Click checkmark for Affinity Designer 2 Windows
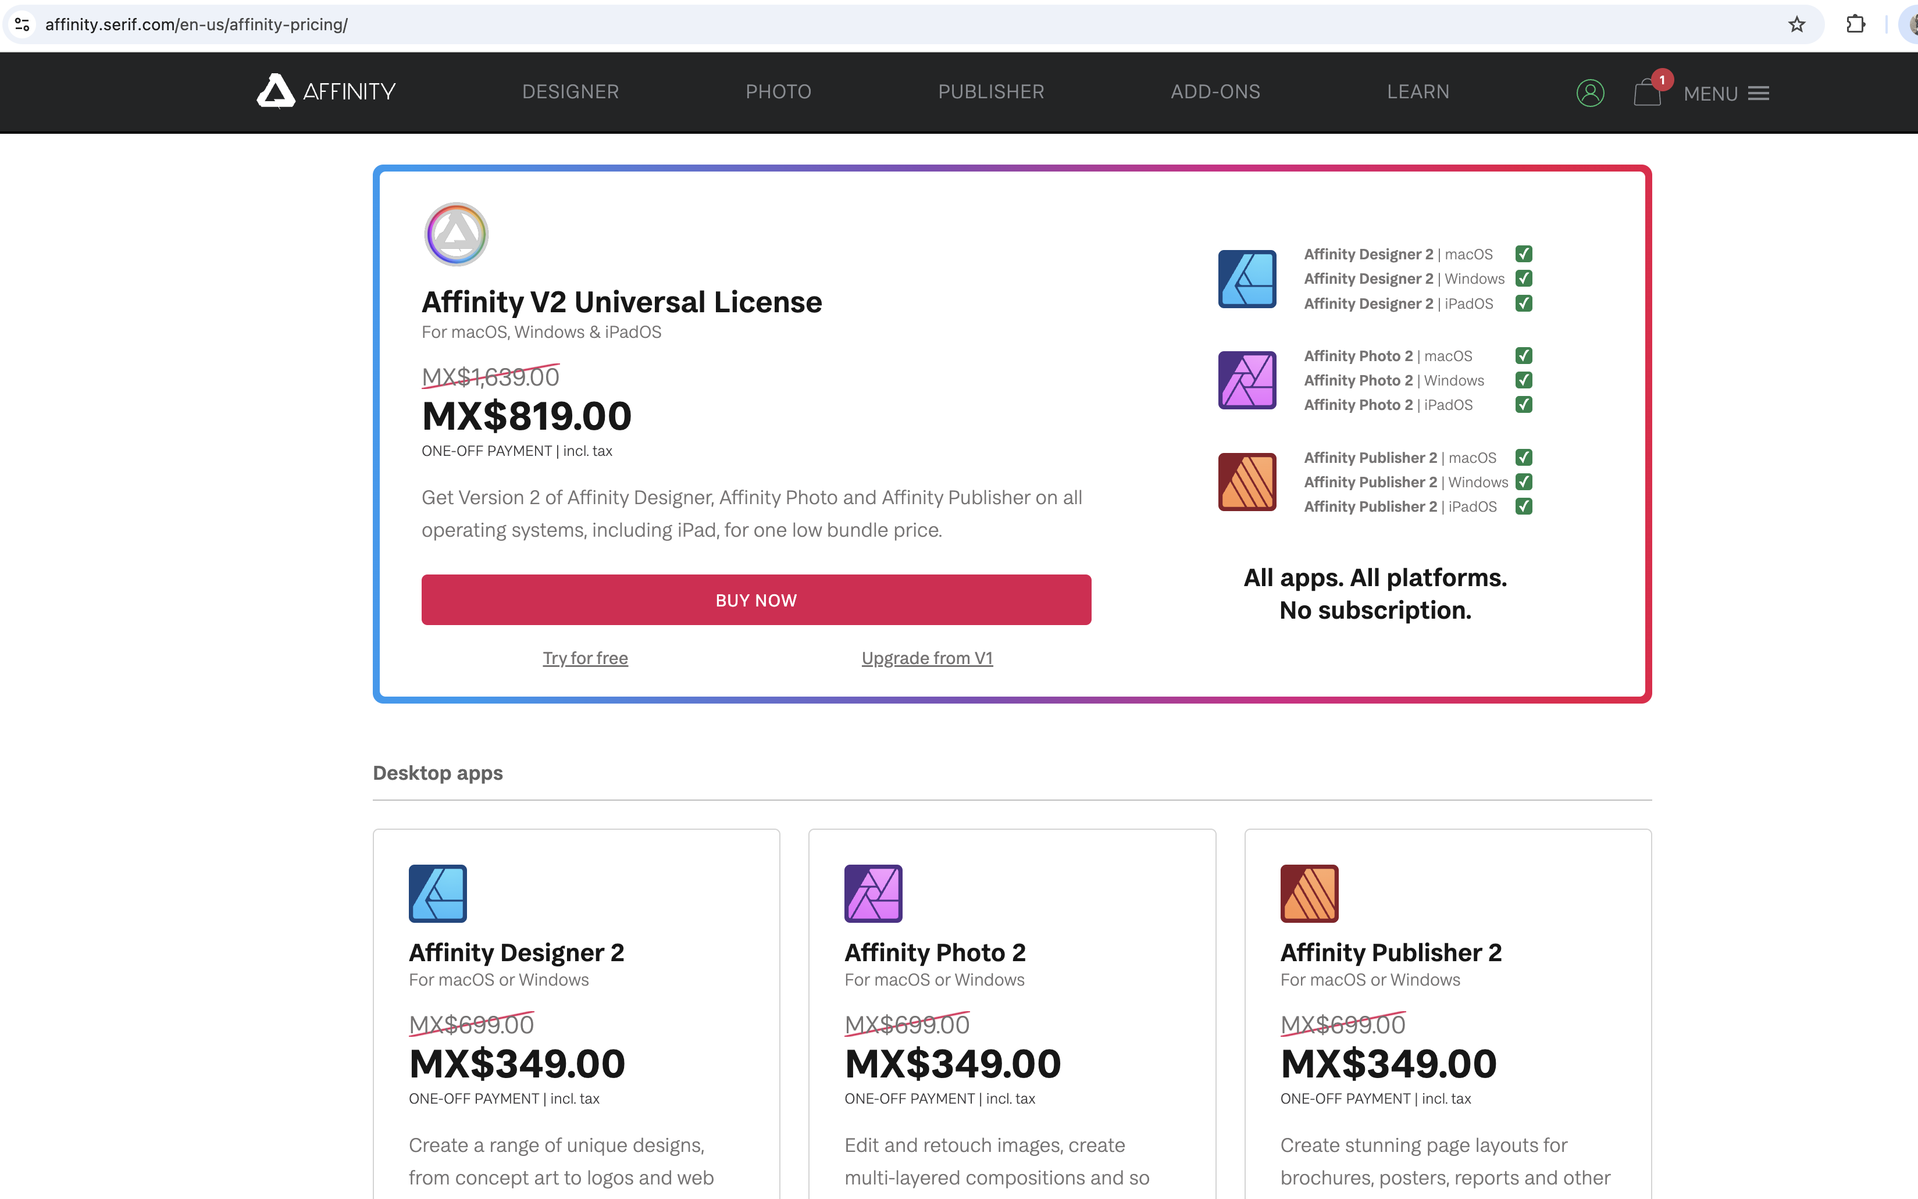The width and height of the screenshot is (1918, 1199). click(x=1524, y=279)
